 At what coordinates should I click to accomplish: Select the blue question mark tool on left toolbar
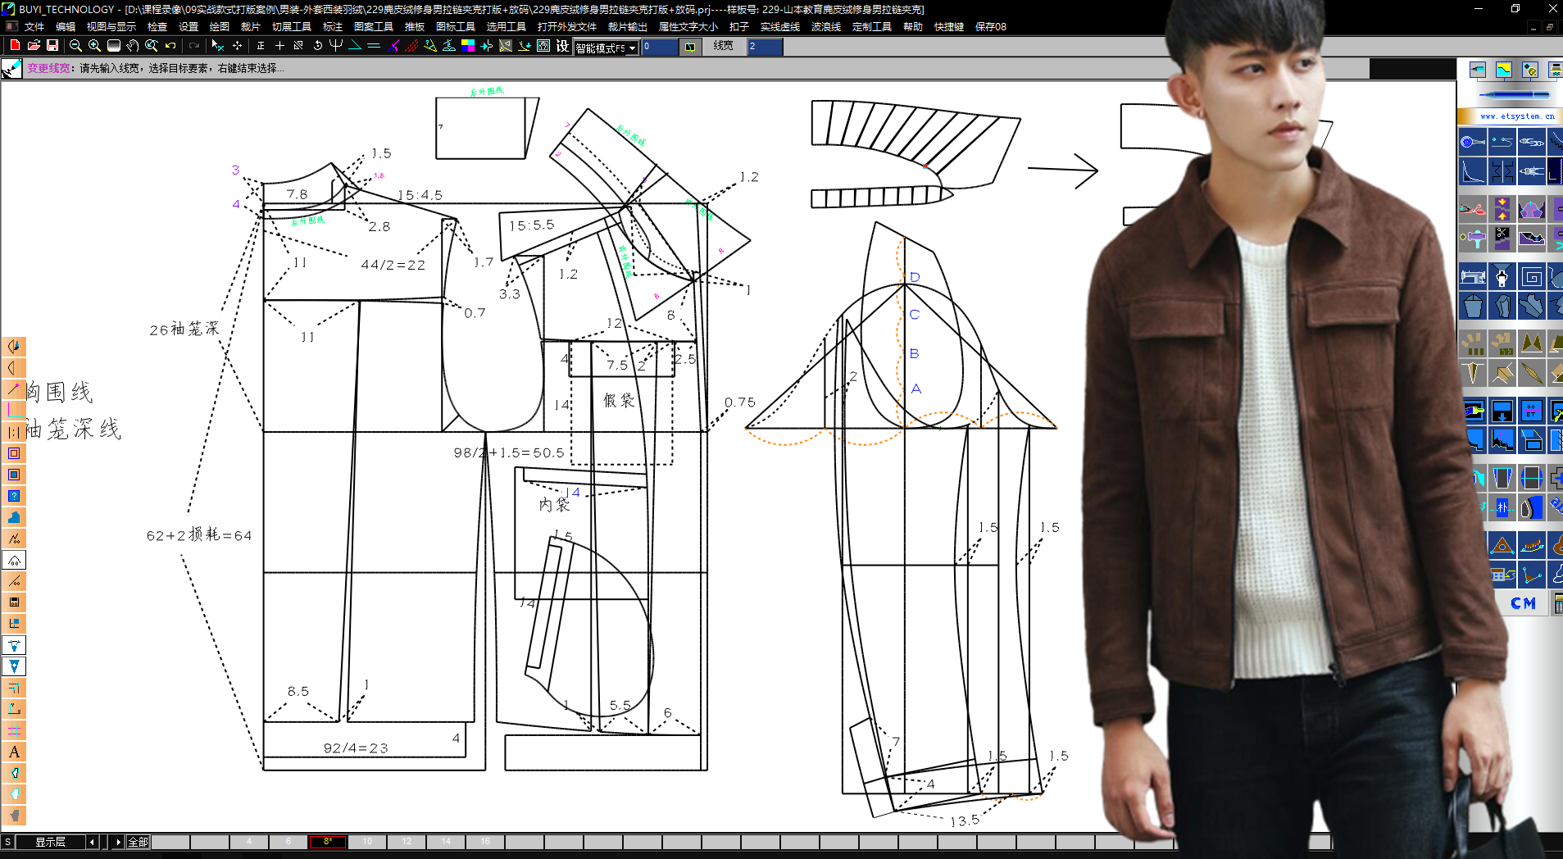14,496
